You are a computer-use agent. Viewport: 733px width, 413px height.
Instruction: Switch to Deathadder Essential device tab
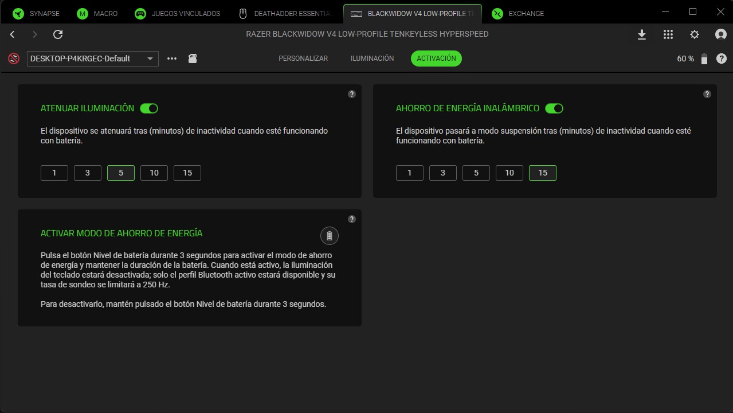click(285, 13)
